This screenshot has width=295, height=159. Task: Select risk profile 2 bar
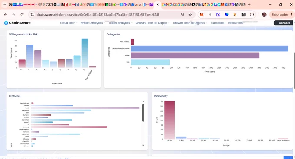click(x=30, y=56)
